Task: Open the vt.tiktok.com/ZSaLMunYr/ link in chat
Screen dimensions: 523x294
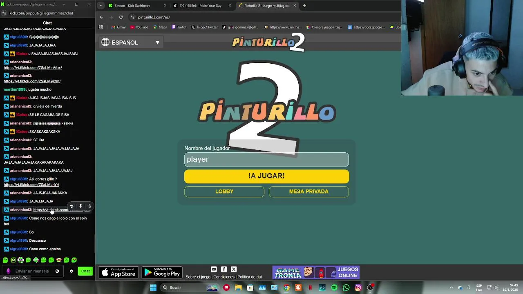Action: tap(31, 185)
